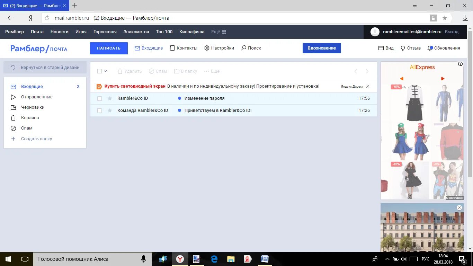Click Выход to log out
The height and width of the screenshot is (266, 473).
452,32
